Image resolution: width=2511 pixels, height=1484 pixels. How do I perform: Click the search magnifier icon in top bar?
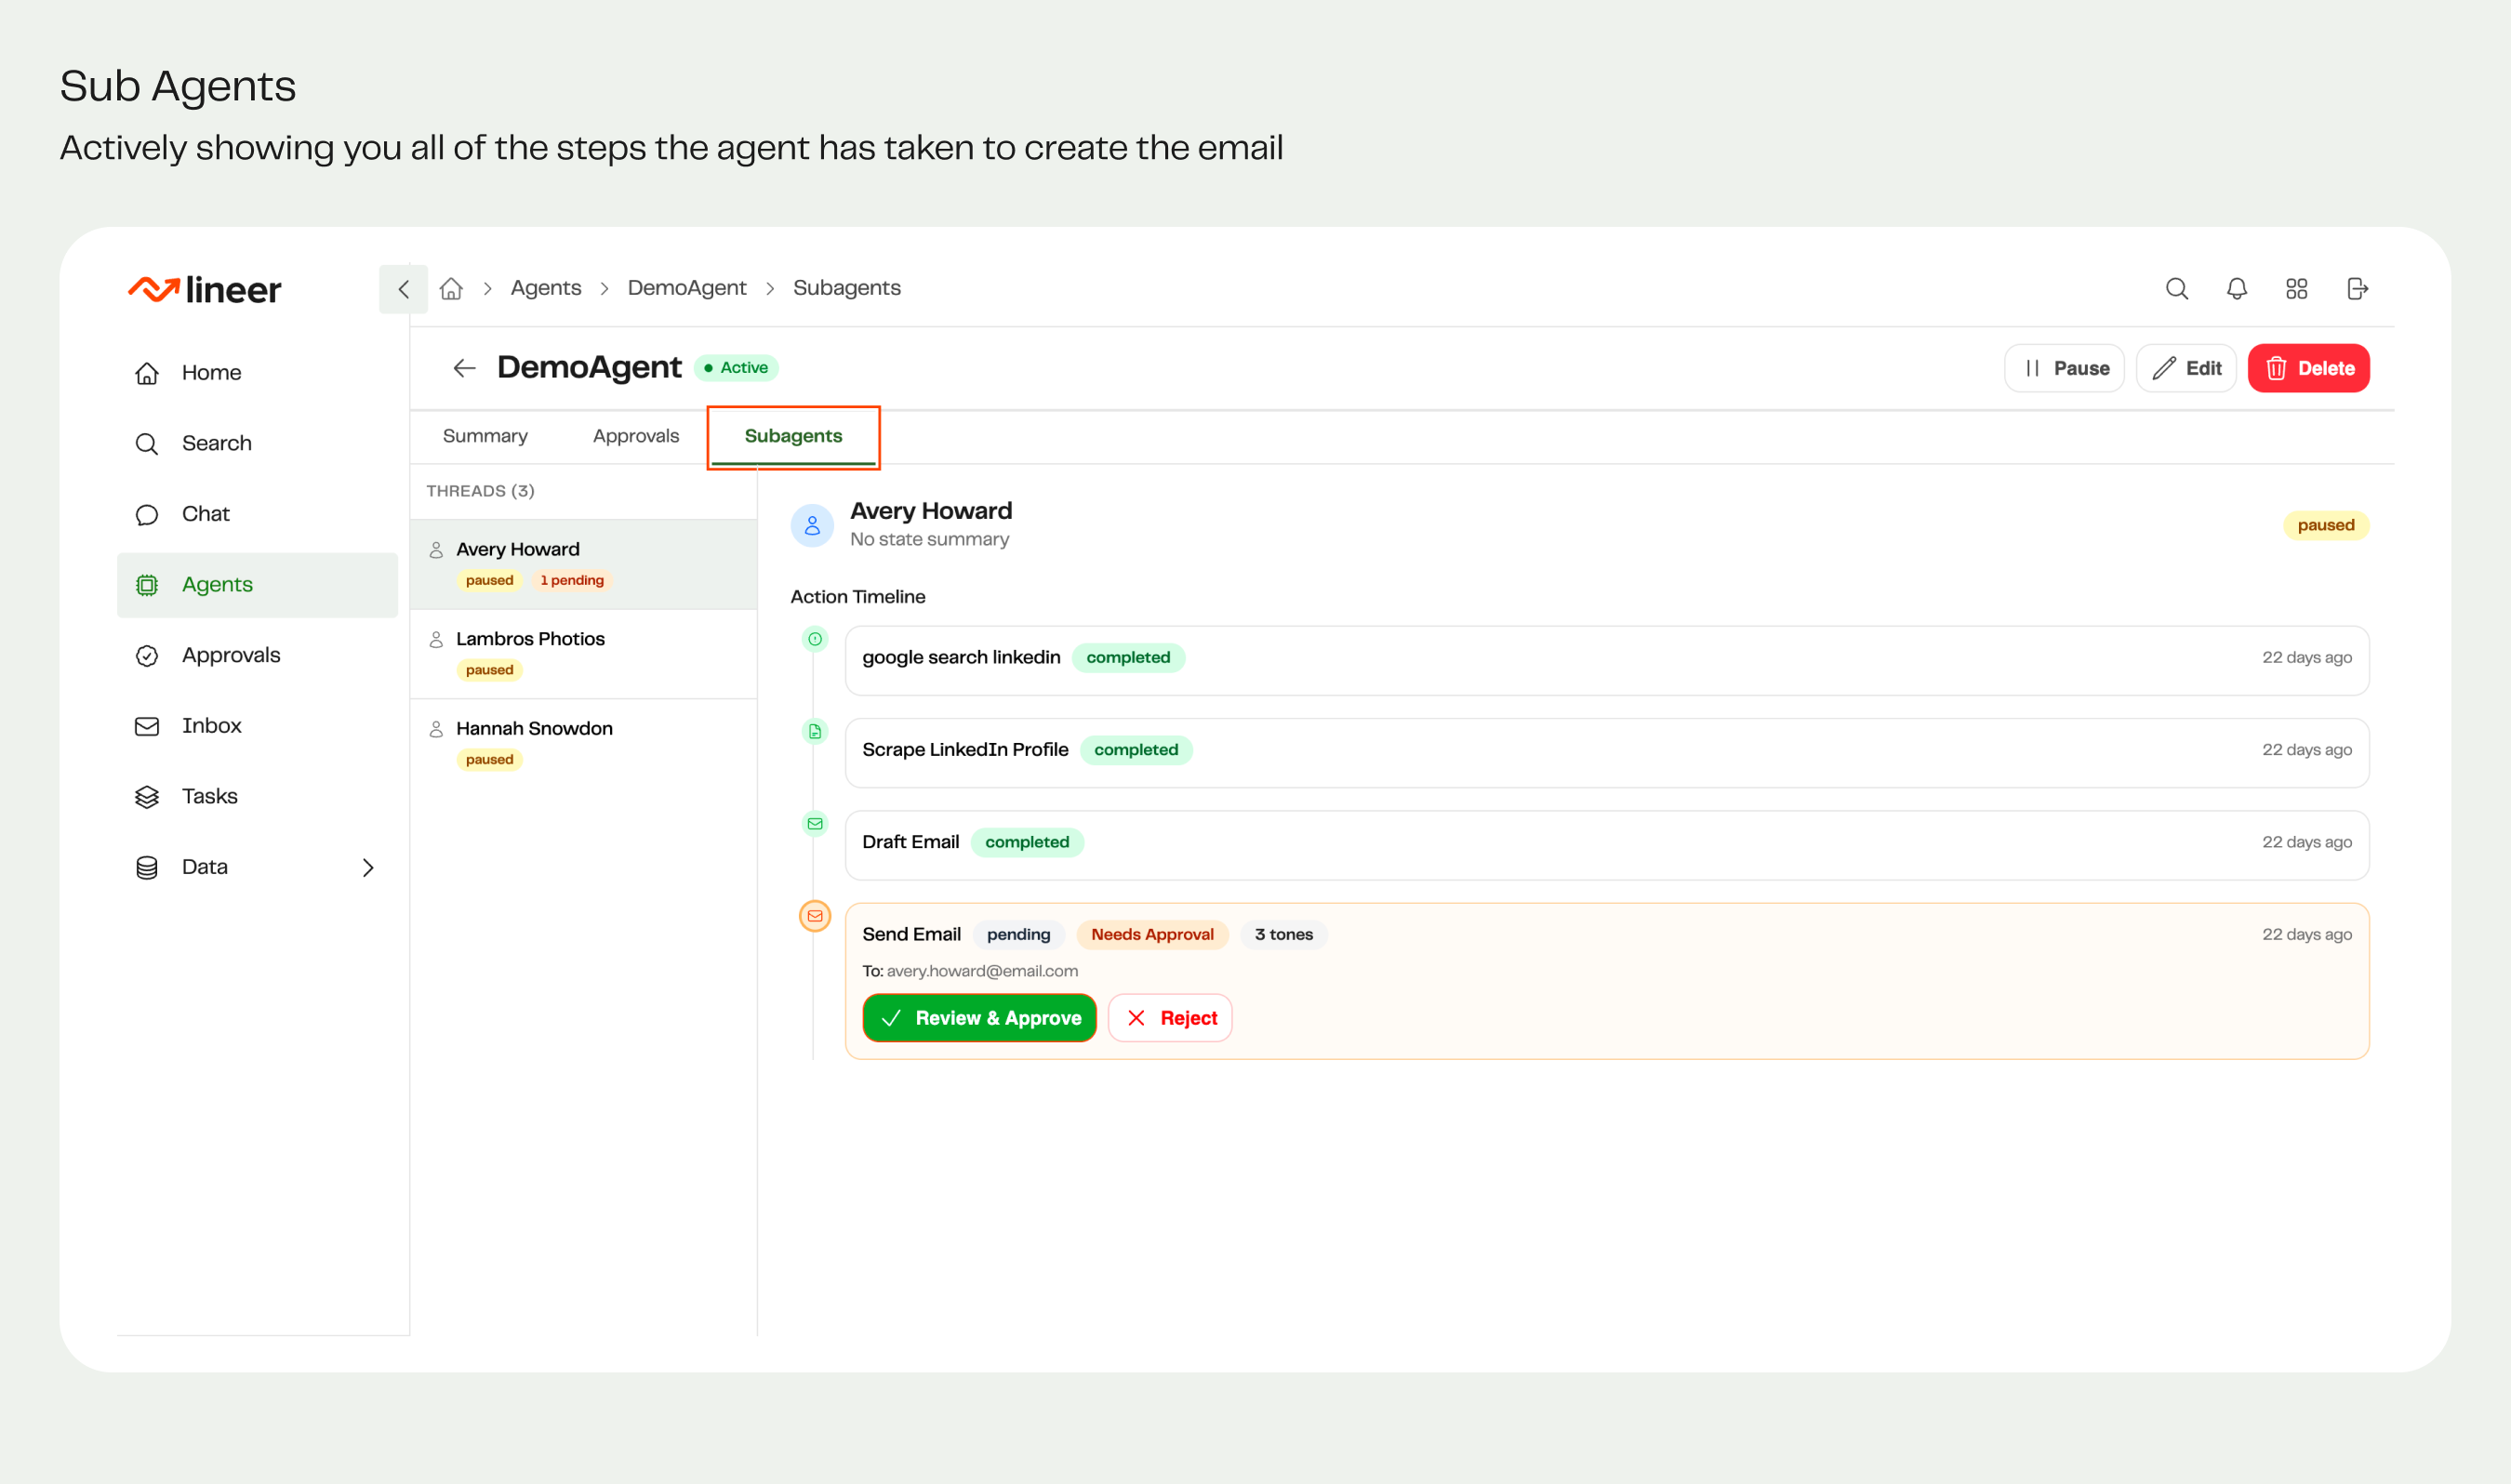2176,289
